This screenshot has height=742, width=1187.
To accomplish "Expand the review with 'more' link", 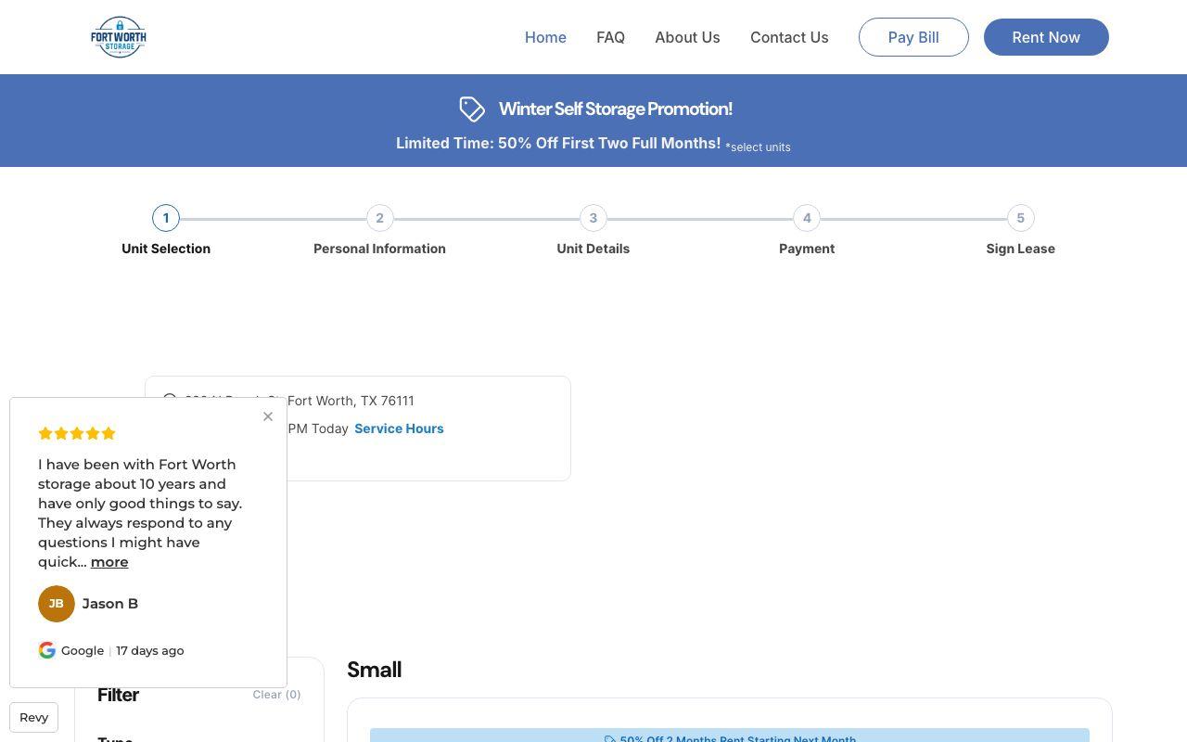I will point(109,562).
